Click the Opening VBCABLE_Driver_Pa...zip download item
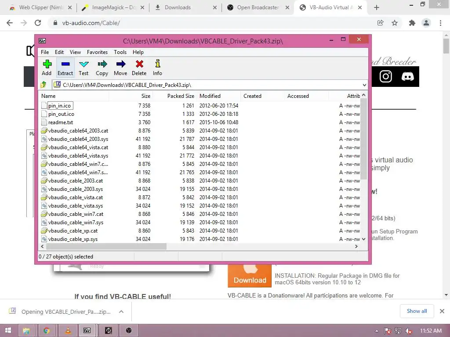The width and height of the screenshot is (450, 337). coord(66,312)
